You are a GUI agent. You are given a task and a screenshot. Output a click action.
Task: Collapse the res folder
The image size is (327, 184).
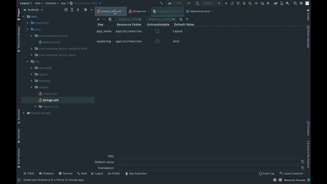28,61
